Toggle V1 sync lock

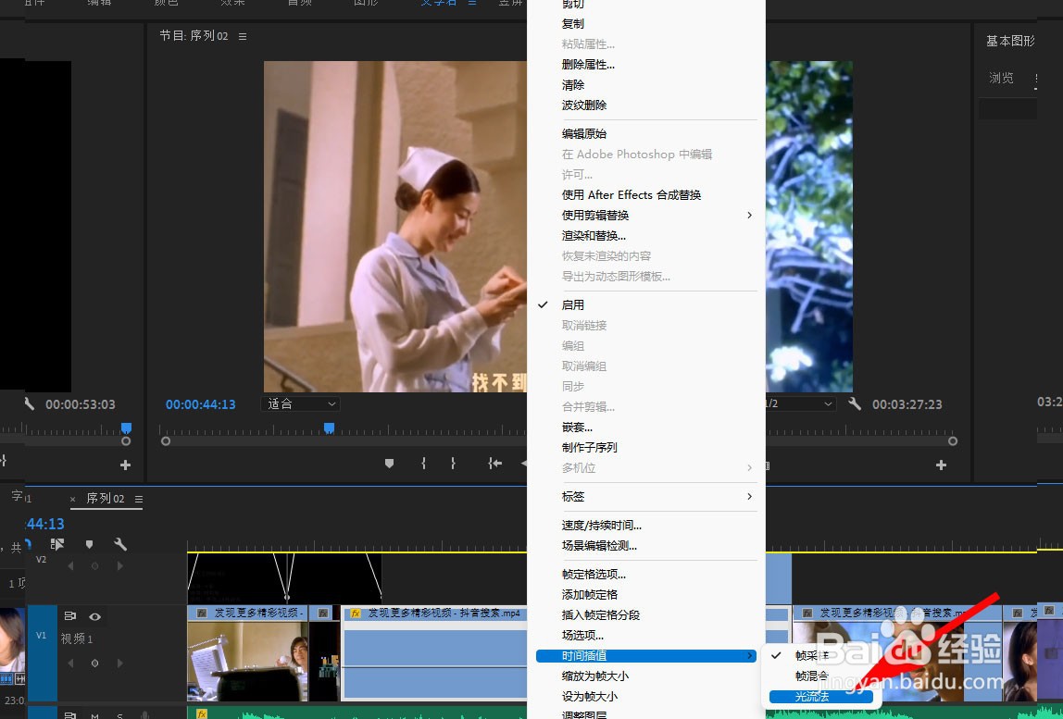(x=69, y=616)
